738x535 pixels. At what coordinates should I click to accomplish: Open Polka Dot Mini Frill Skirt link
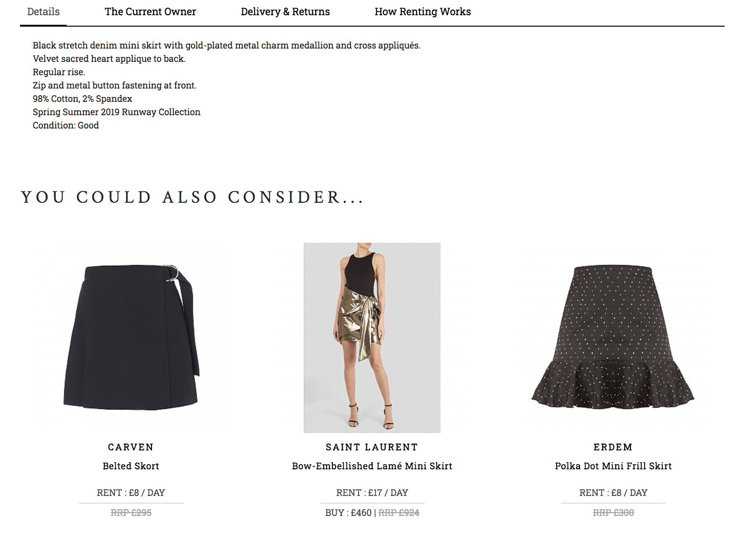pos(613,466)
